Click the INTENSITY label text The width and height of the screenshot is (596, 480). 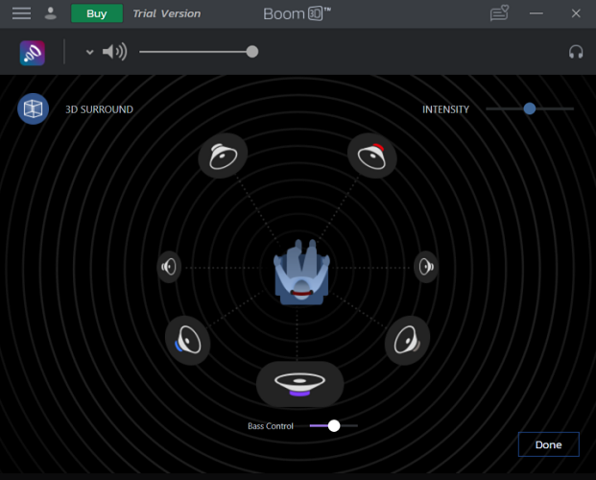point(446,109)
